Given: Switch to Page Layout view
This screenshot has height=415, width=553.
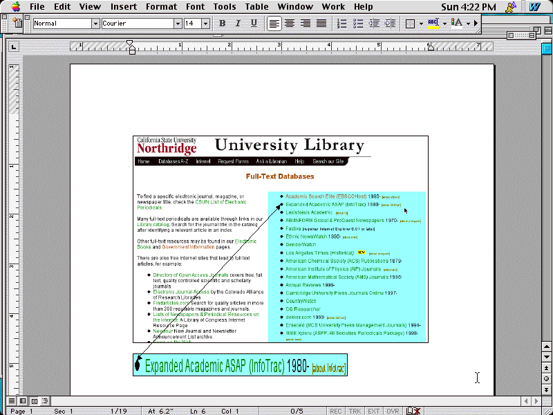Looking at the screenshot, I should click(34, 401).
